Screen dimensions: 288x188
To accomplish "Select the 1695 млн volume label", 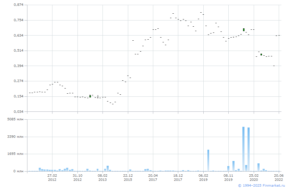I will (15, 154).
